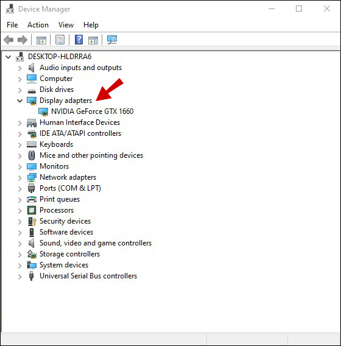The width and height of the screenshot is (341, 346).
Task: Select the NVIDIA GeForce GTX 1660 entry
Action: coord(92,111)
